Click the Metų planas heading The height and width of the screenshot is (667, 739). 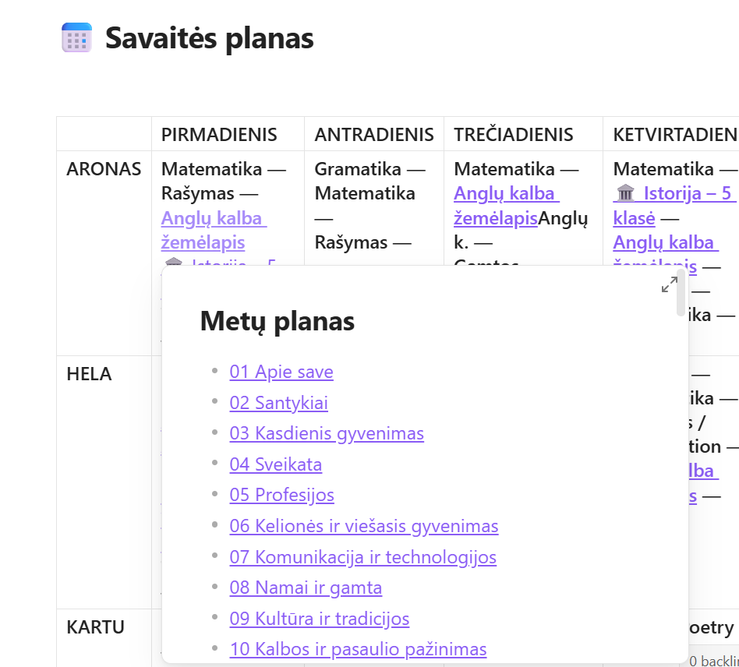tap(278, 322)
